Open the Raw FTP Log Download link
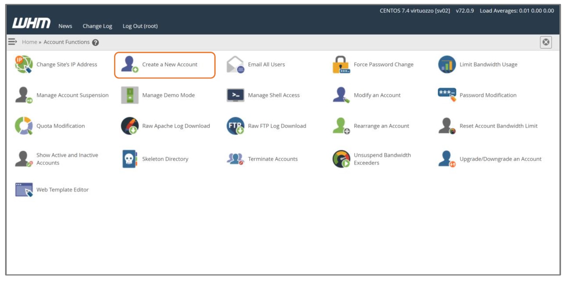The height and width of the screenshot is (281, 572). pyautogui.click(x=277, y=126)
